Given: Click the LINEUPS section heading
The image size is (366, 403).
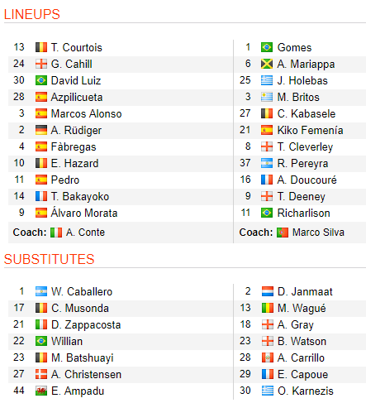Looking at the screenshot, I should pyautogui.click(x=32, y=14).
